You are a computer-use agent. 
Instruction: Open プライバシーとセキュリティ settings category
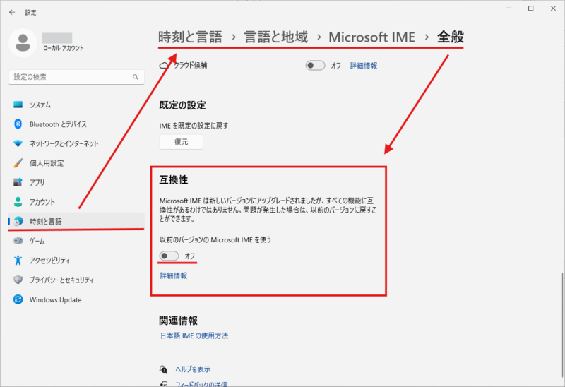coord(76,280)
